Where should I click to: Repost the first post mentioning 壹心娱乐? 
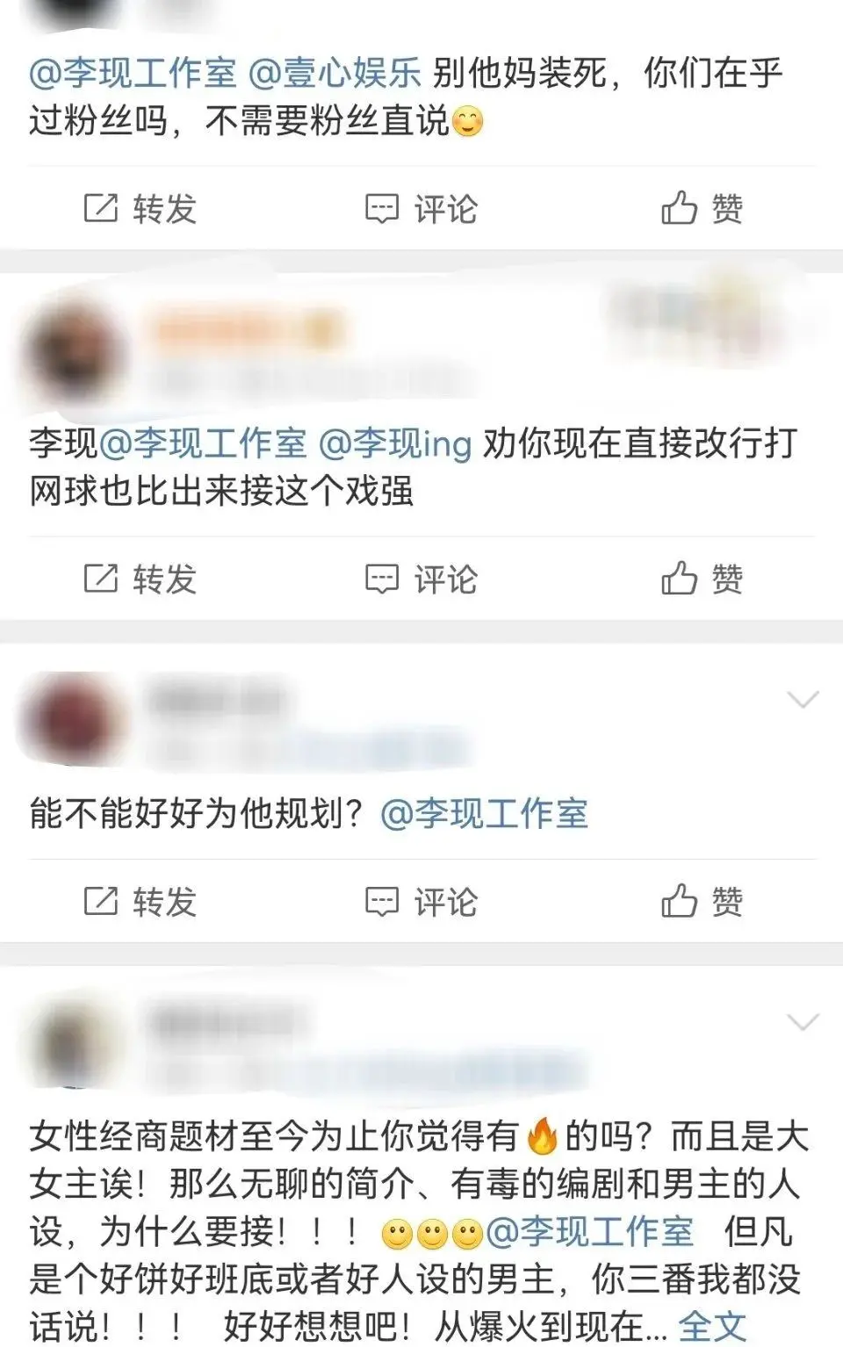(x=140, y=209)
